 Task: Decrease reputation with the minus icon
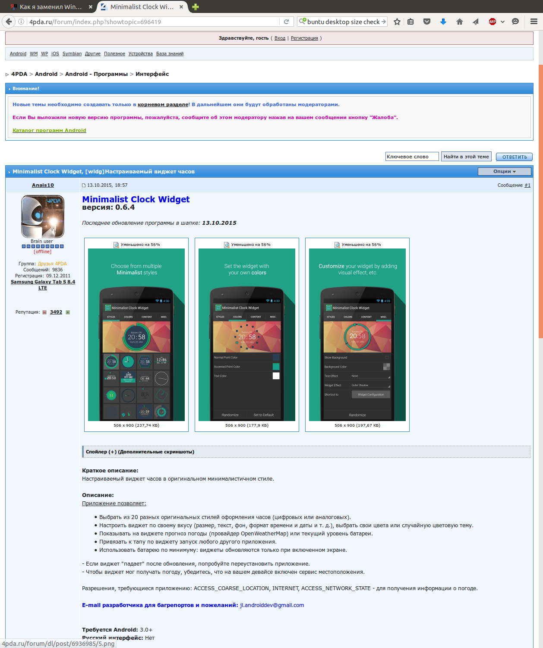44,312
